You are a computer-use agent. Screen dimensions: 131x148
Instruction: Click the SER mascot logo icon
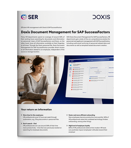coord(24,17)
